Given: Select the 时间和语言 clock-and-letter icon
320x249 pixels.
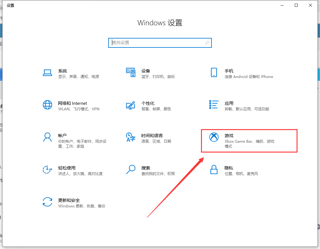Looking at the screenshot, I should point(131,137).
